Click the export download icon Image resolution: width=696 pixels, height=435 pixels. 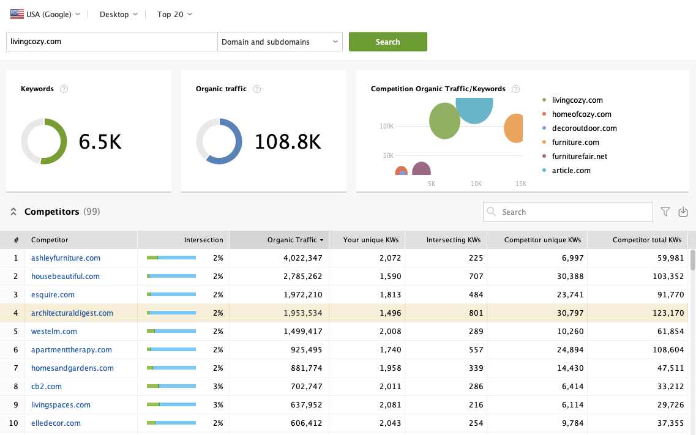[x=683, y=212]
